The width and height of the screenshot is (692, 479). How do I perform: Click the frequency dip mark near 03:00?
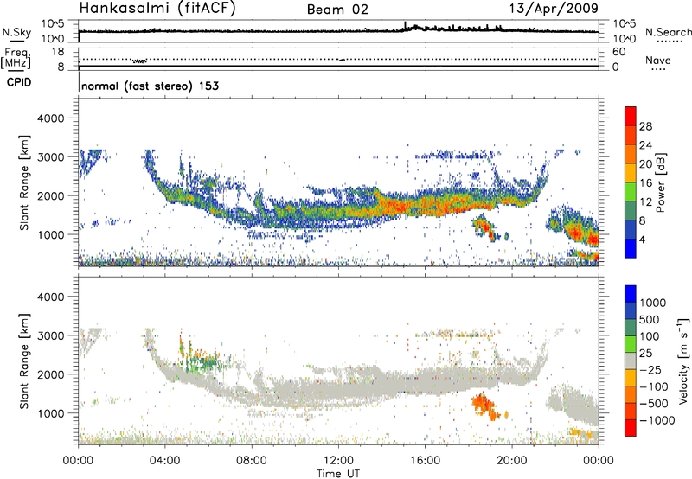click(139, 61)
